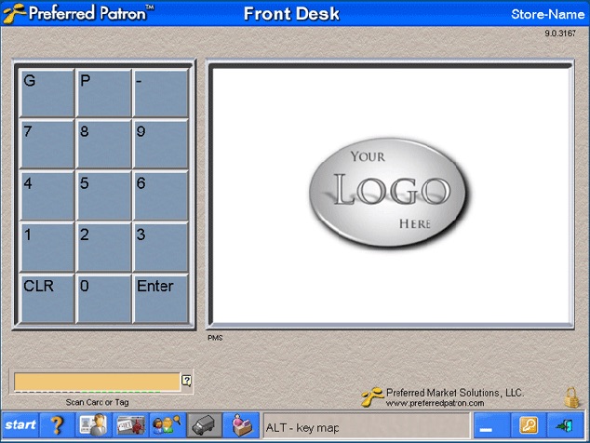The image size is (590, 443).
Task: Tap keypad number 3
Action: pyautogui.click(x=161, y=248)
